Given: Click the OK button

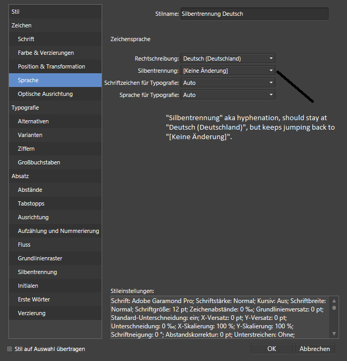Looking at the screenshot, I should tap(272, 348).
